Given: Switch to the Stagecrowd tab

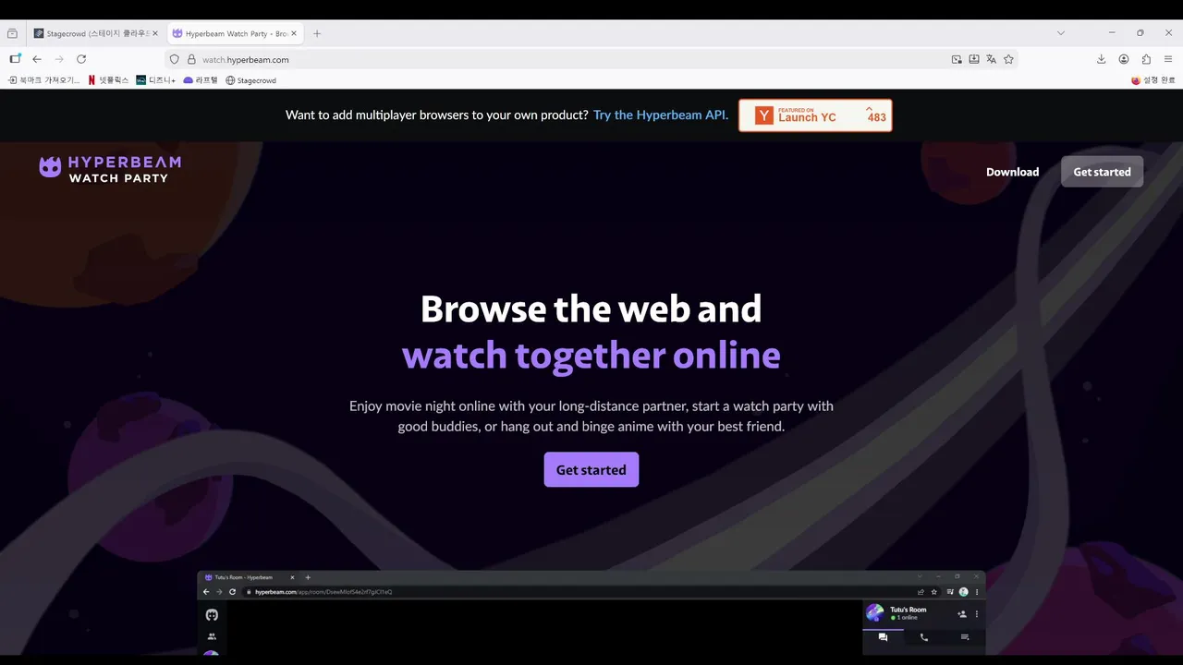Looking at the screenshot, I should tap(96, 33).
